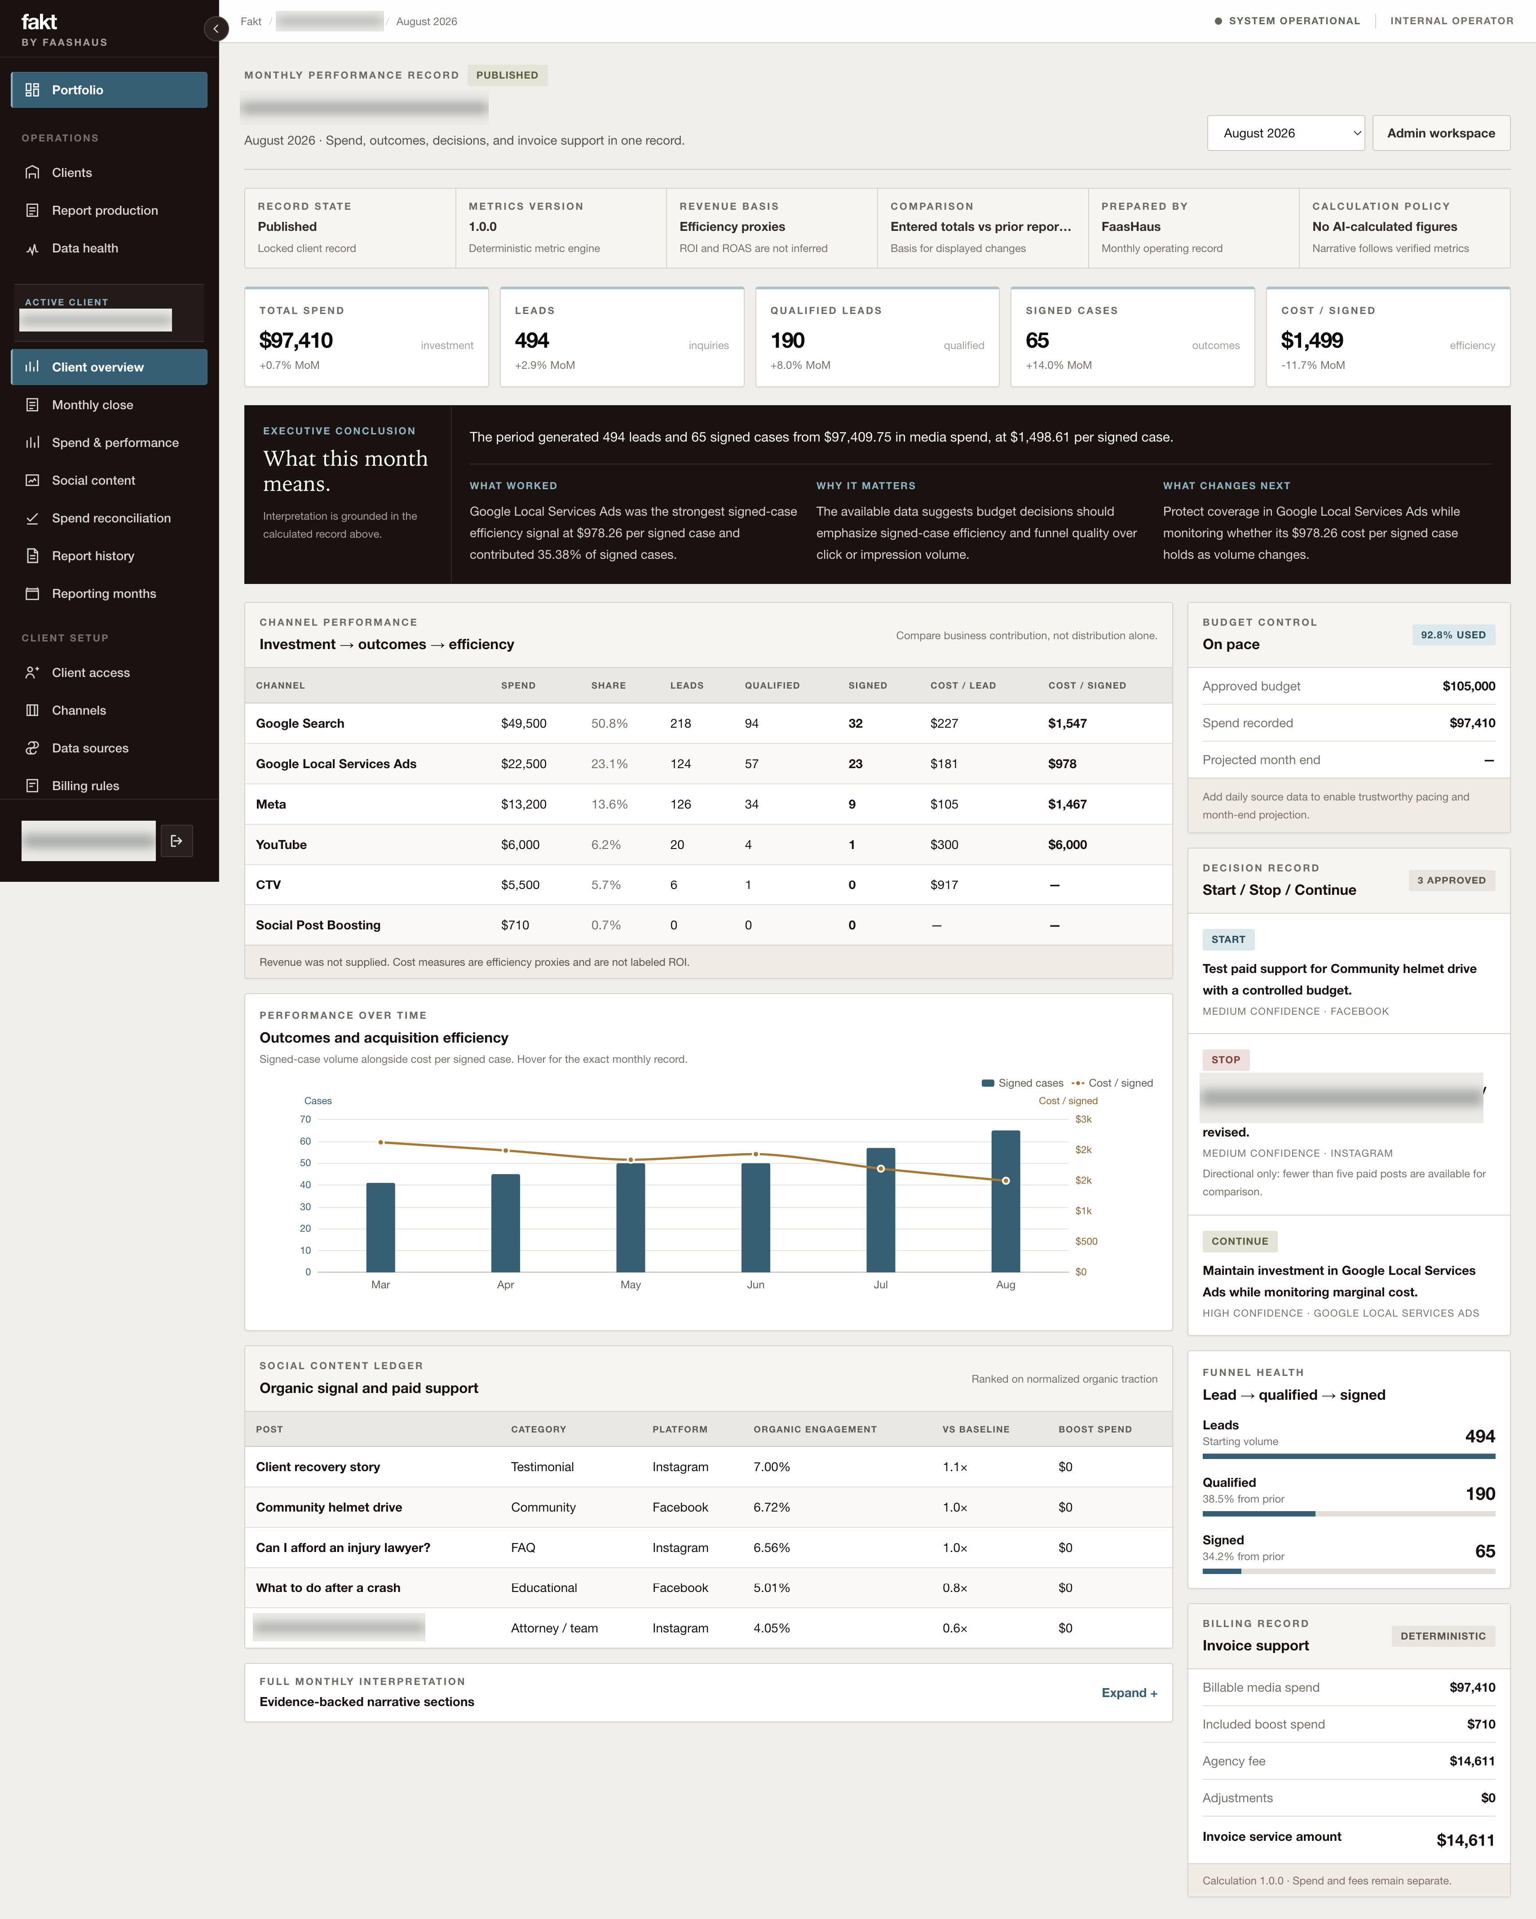
Task: Navigate to Report history
Action: click(110, 555)
